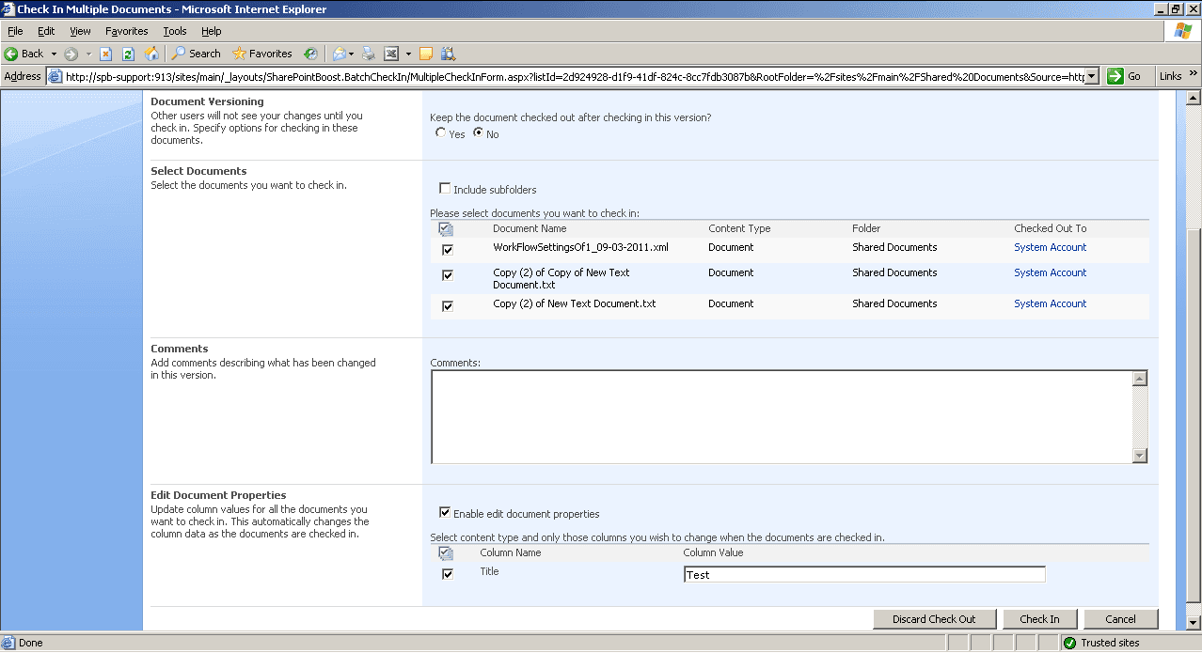
Task: Click the Checked Out To column header
Action: coord(1050,228)
